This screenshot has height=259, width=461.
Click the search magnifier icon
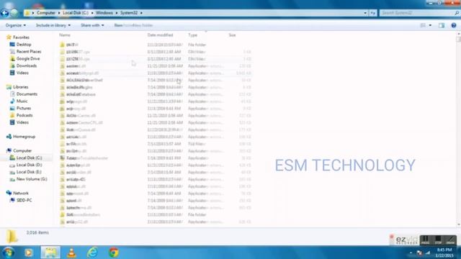click(457, 13)
